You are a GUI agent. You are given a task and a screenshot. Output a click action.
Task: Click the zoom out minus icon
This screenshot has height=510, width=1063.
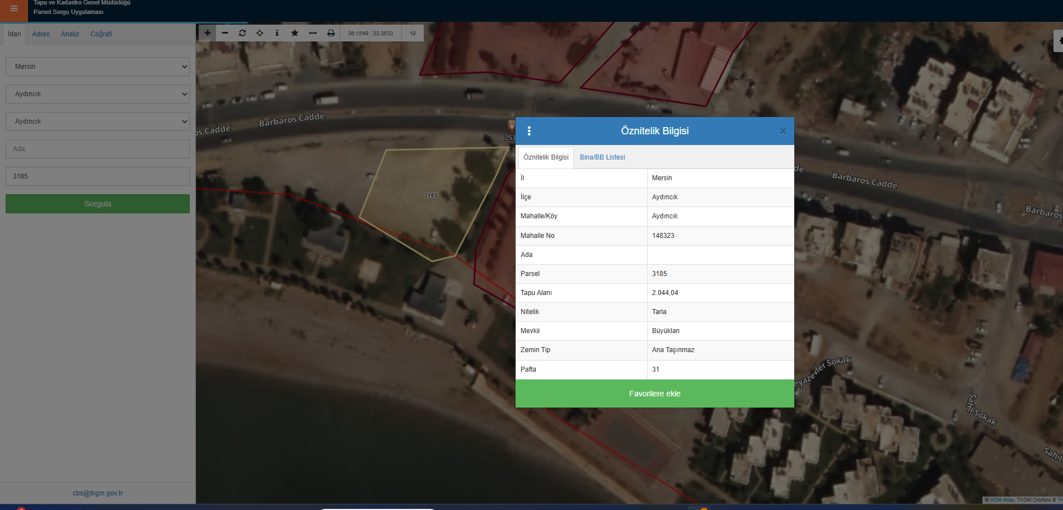tap(225, 33)
